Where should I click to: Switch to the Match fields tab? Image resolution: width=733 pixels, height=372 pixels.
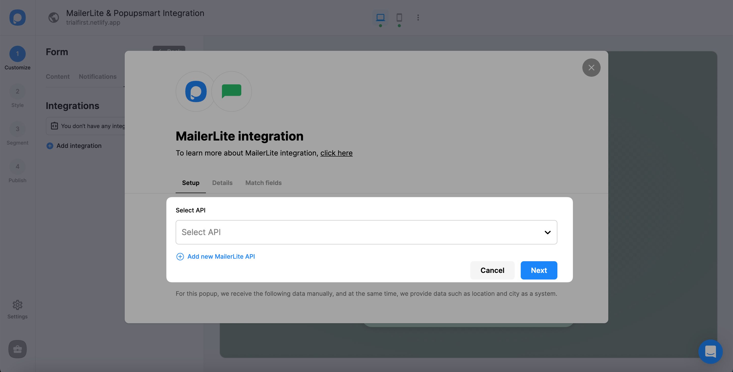264,183
